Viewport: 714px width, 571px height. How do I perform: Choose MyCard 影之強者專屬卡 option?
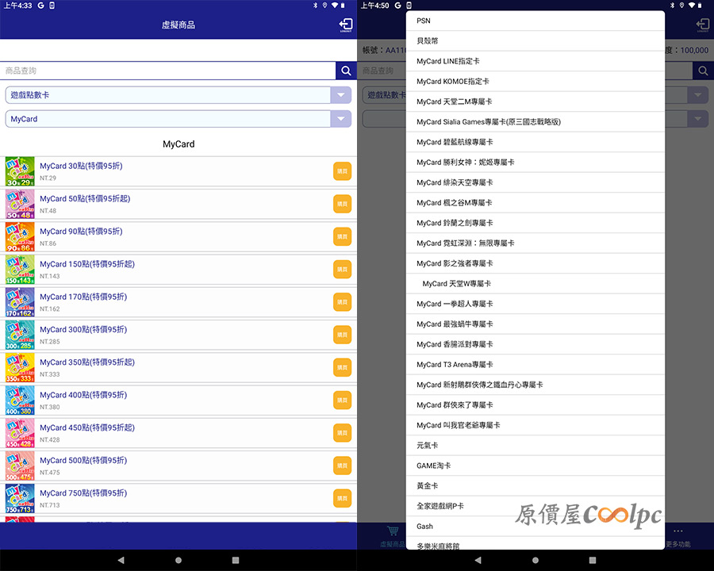point(535,263)
